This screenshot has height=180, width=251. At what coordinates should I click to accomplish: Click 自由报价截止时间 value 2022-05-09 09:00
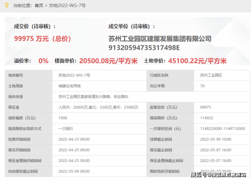[74, 172]
